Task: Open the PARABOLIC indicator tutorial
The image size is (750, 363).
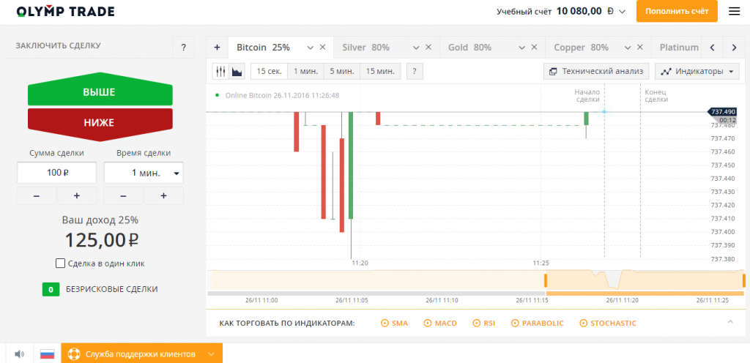Action: pos(538,323)
